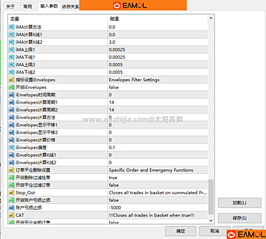Click the integer icon beside iEnvelopes时间周期

click(x=11, y=95)
